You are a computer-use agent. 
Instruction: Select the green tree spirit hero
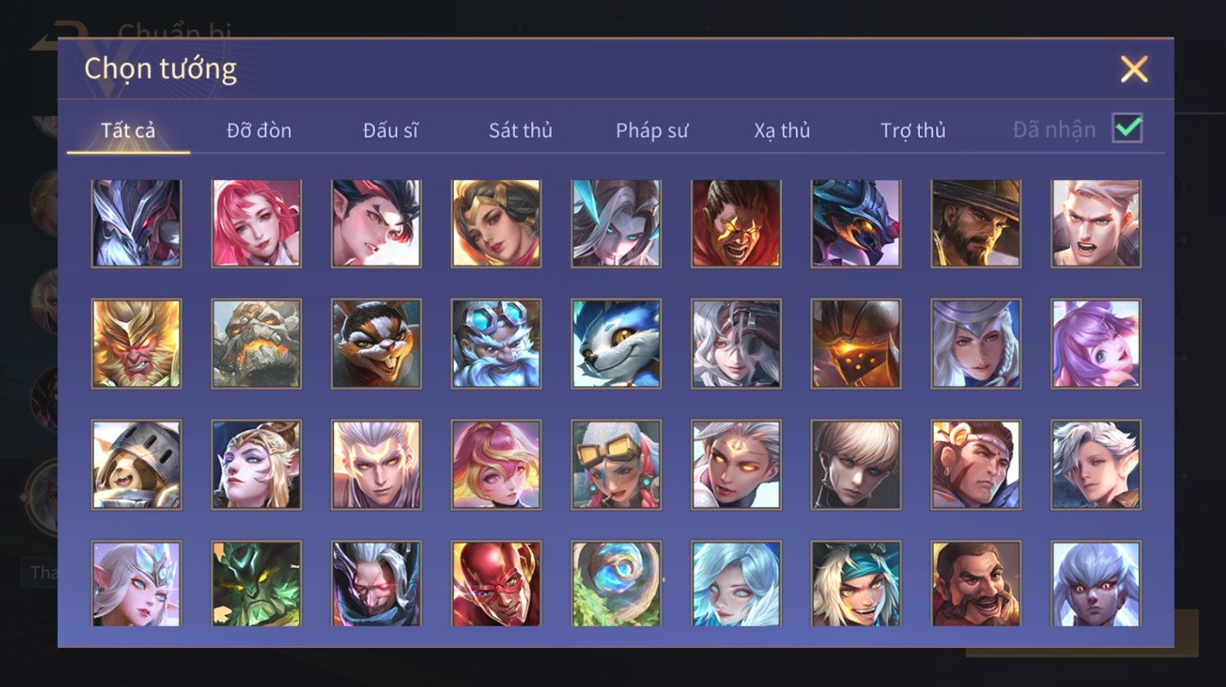256,583
